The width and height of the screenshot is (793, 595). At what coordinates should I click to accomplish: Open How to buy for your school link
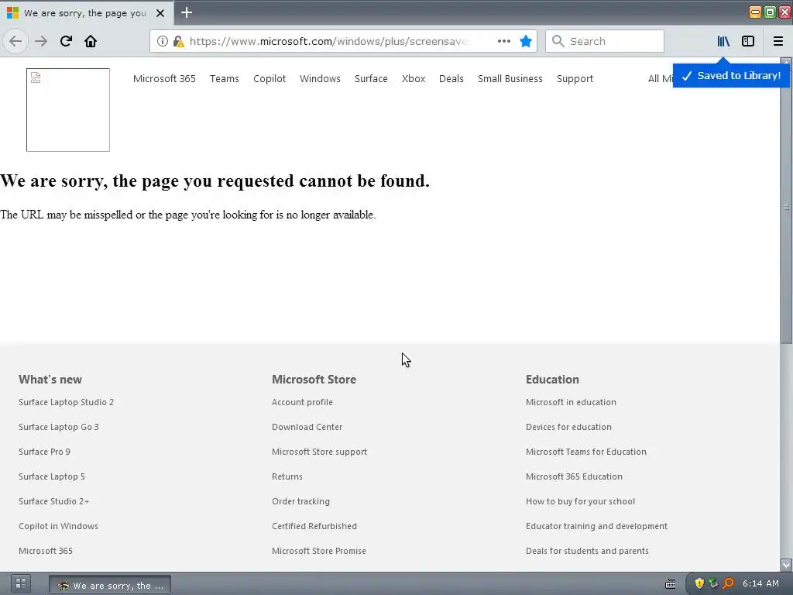(581, 501)
